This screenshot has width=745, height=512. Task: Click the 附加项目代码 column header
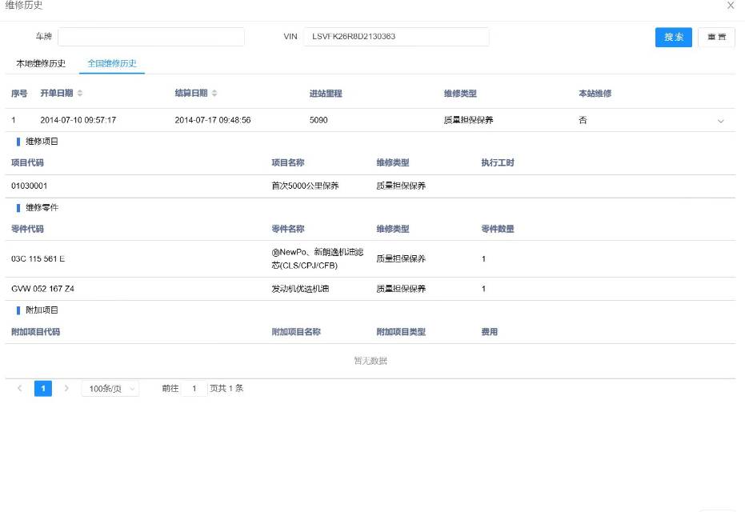click(x=36, y=332)
